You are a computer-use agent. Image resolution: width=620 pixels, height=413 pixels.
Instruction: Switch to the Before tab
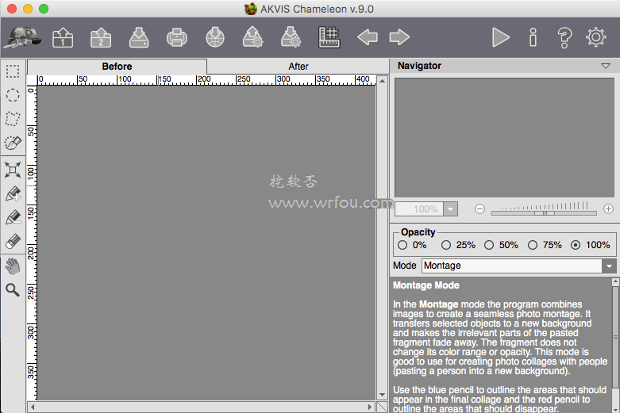pyautogui.click(x=117, y=67)
